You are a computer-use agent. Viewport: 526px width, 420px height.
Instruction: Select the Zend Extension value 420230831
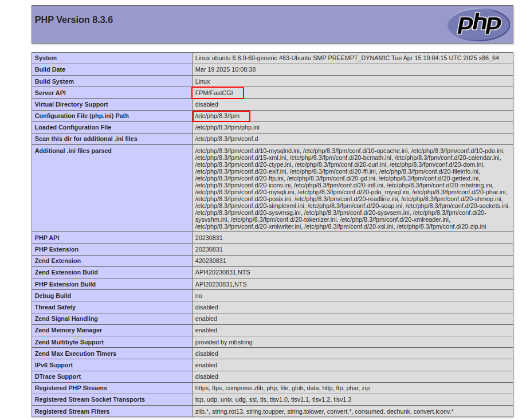point(210,261)
